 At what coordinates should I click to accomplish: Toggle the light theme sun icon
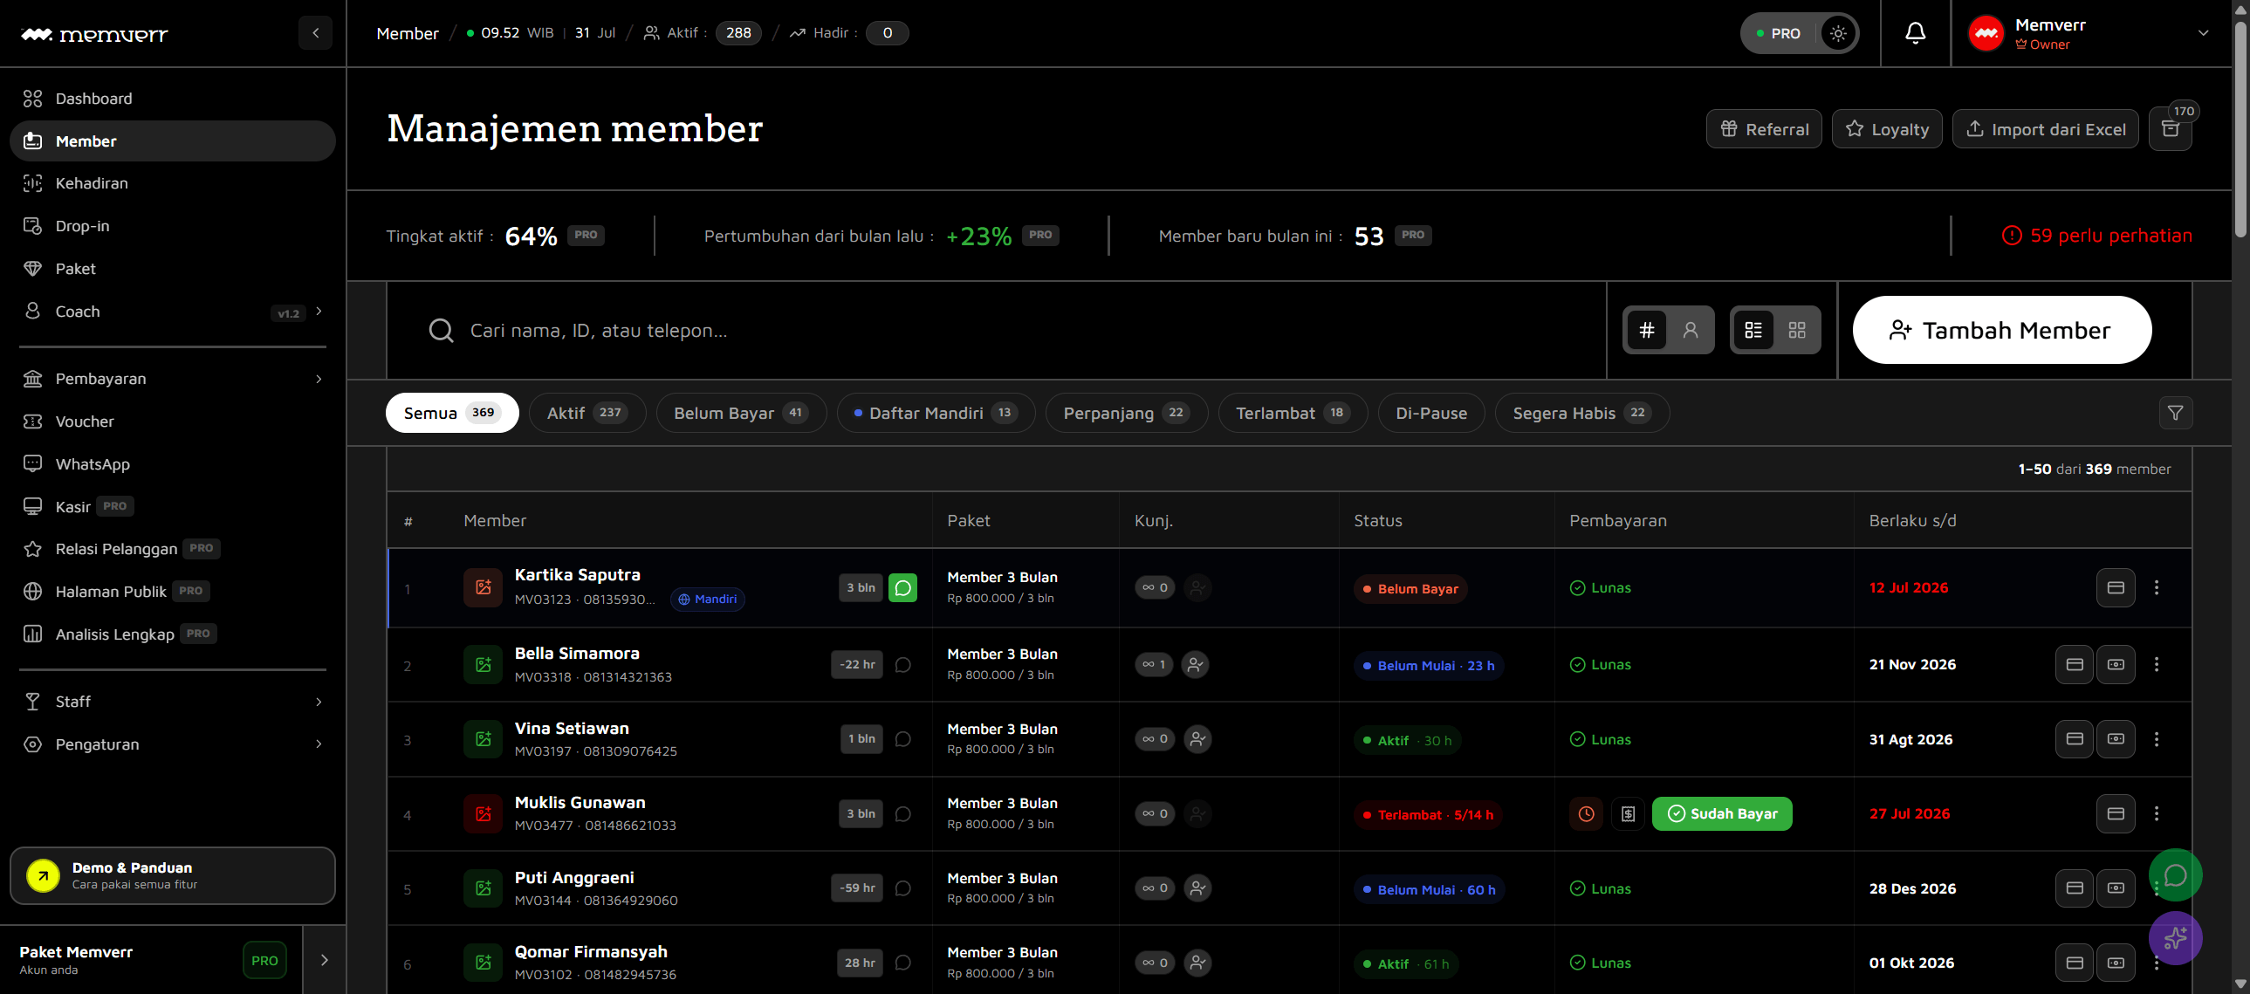point(1838,33)
